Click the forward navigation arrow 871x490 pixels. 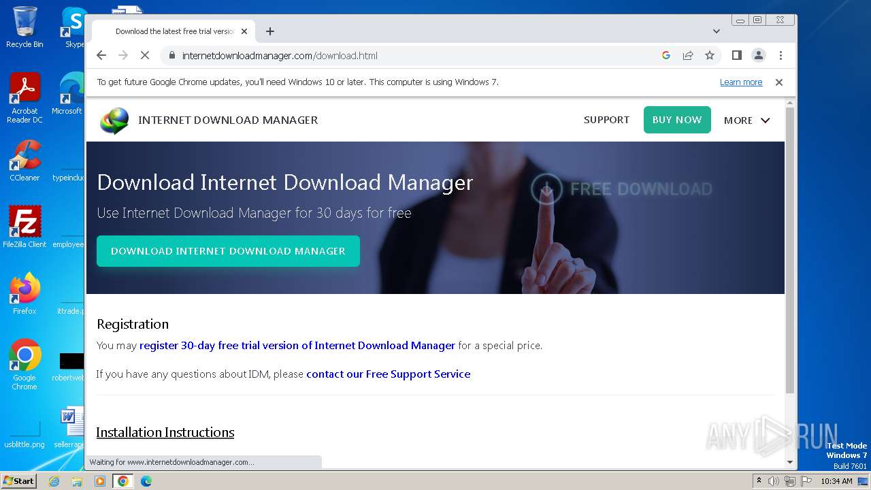123,56
